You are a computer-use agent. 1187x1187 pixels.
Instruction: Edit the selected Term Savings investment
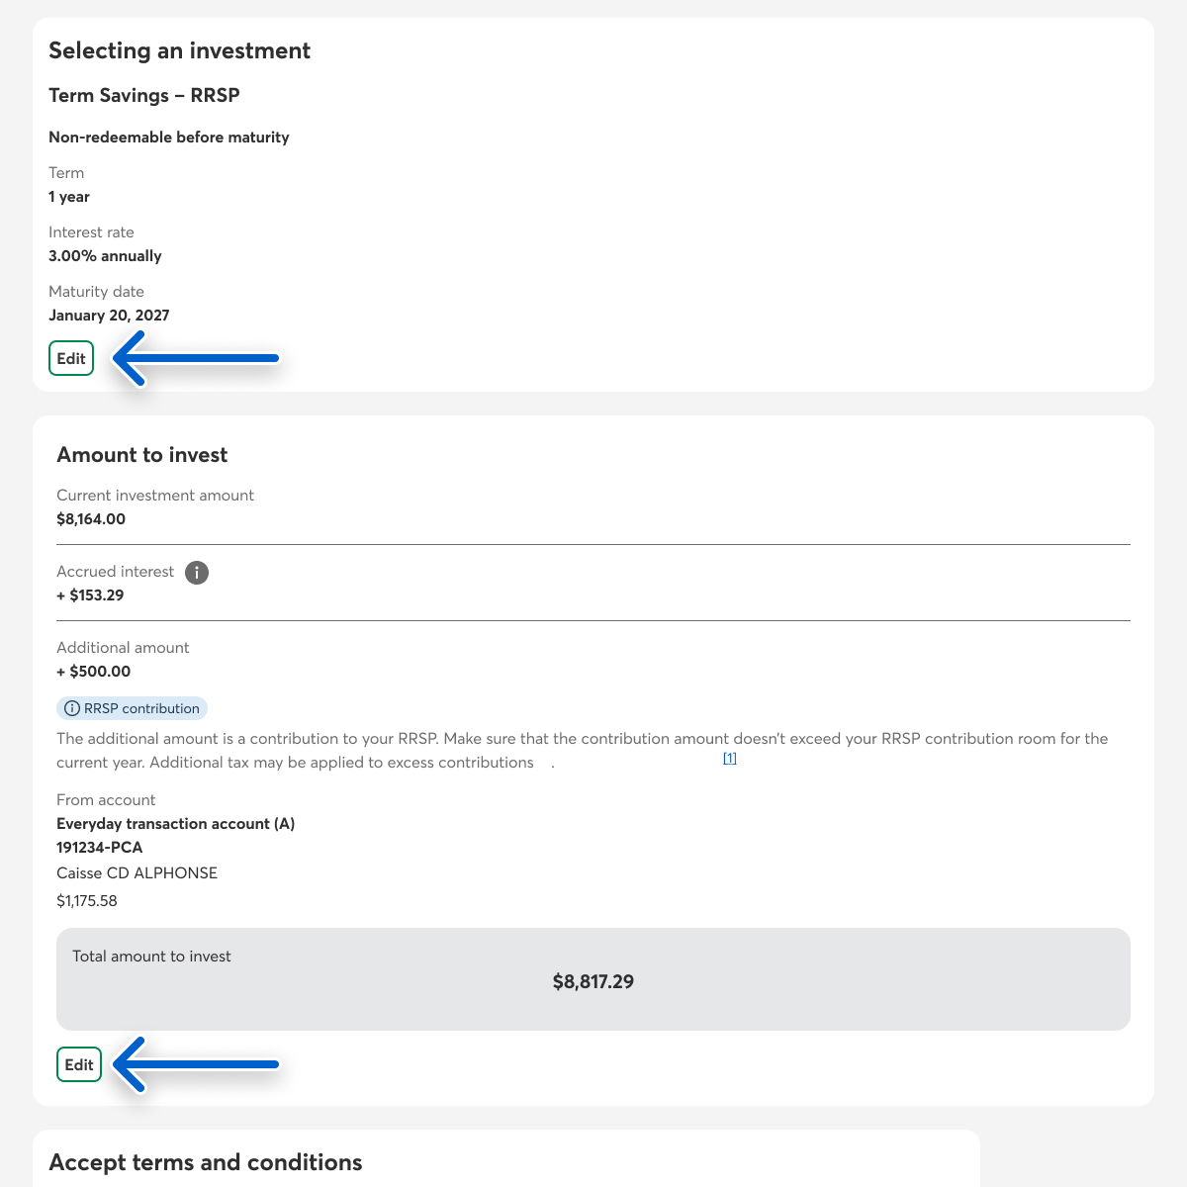click(71, 358)
